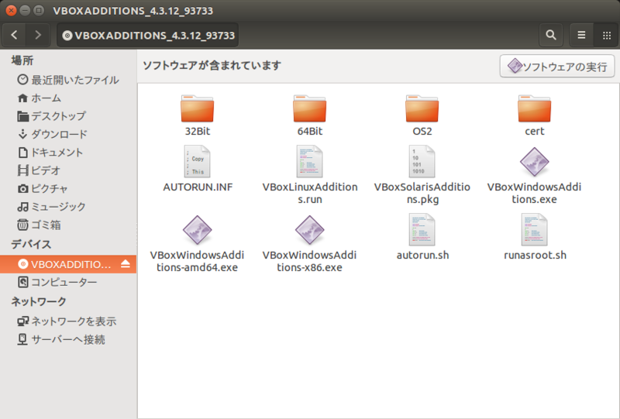This screenshot has height=419, width=620.
Task: Select the 32Bit folder icon
Action: coord(198,108)
